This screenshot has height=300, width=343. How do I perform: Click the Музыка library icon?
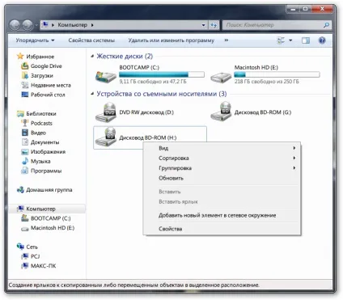point(25,161)
